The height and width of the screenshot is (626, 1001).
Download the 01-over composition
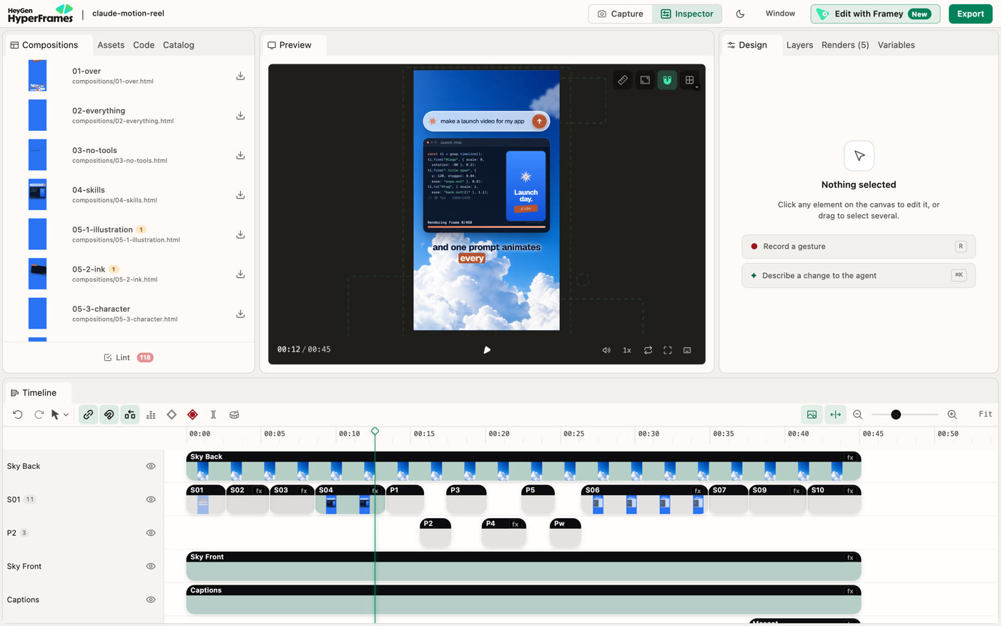(240, 76)
